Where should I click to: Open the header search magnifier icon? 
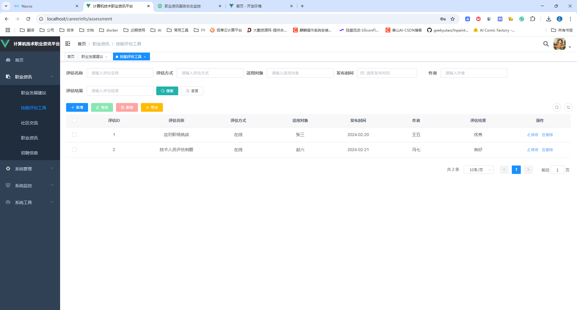coord(546,44)
